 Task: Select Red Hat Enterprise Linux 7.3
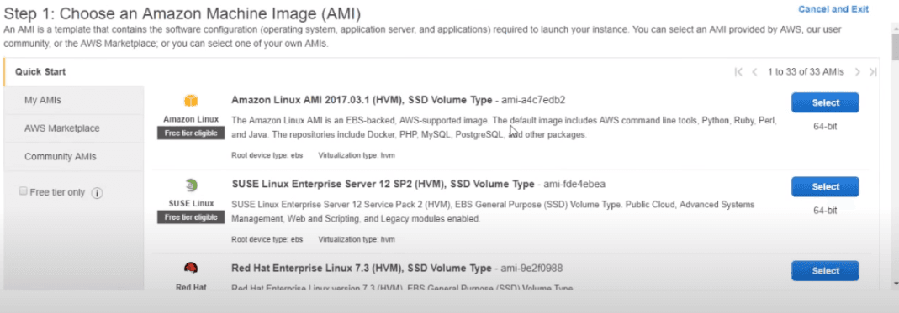[x=825, y=271]
